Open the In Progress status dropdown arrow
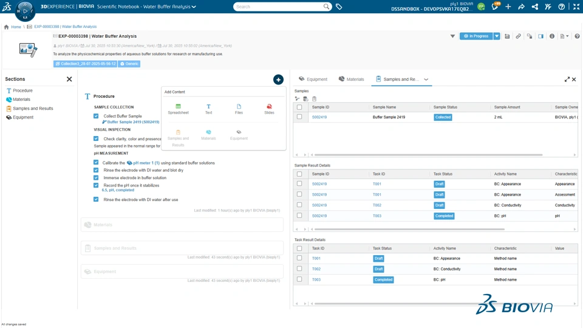 tap(497, 36)
